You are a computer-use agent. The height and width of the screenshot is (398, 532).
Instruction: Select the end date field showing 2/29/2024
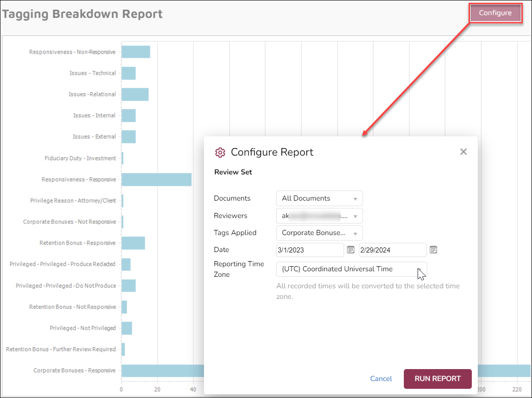coord(392,250)
